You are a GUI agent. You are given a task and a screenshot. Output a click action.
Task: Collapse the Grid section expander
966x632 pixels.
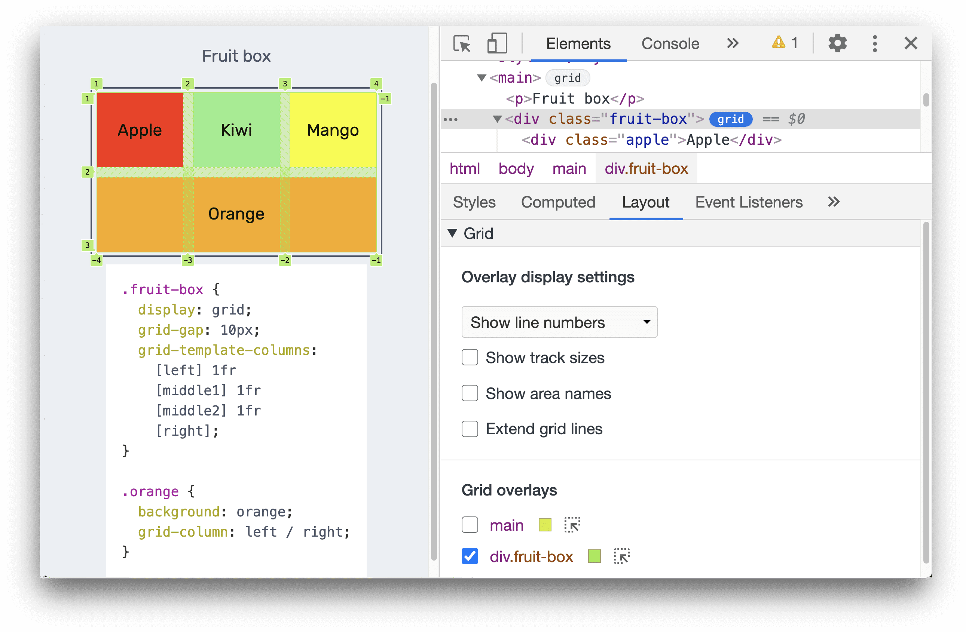click(456, 234)
